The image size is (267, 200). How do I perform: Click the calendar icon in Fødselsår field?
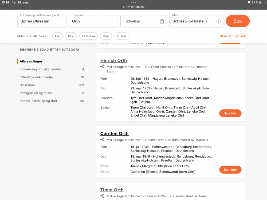[x=162, y=21]
